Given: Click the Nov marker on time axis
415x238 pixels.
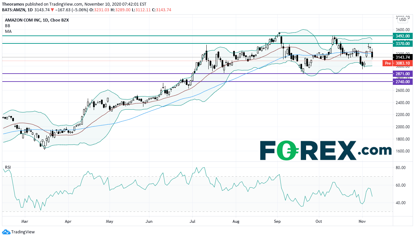Looking at the screenshot, I should [362, 220].
